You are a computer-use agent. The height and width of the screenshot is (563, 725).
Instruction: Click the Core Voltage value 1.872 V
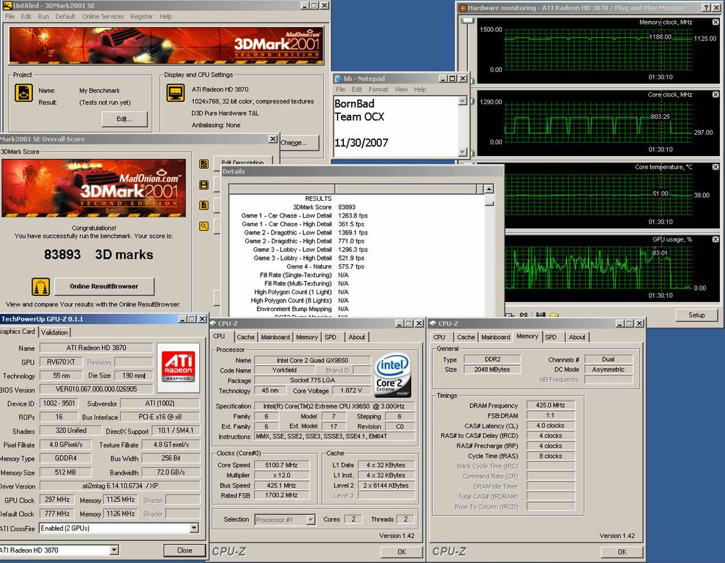click(351, 391)
